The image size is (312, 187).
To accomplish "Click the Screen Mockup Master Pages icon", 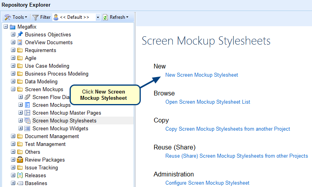I will [x=27, y=113].
